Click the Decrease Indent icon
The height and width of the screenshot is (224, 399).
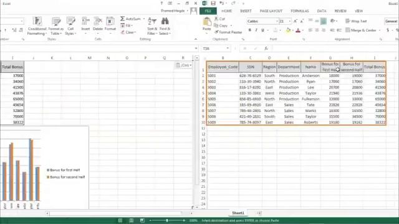(332, 30)
